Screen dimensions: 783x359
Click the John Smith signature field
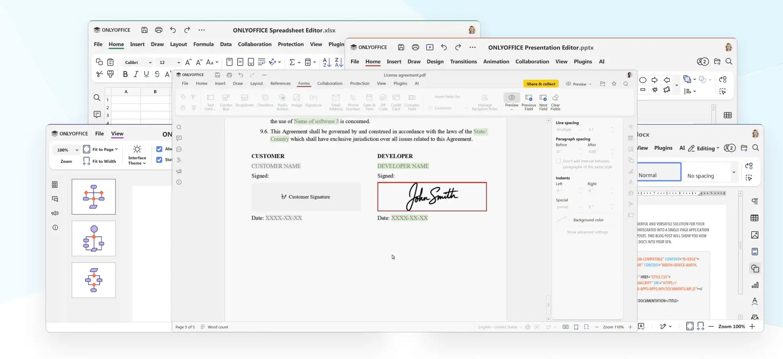(x=432, y=197)
